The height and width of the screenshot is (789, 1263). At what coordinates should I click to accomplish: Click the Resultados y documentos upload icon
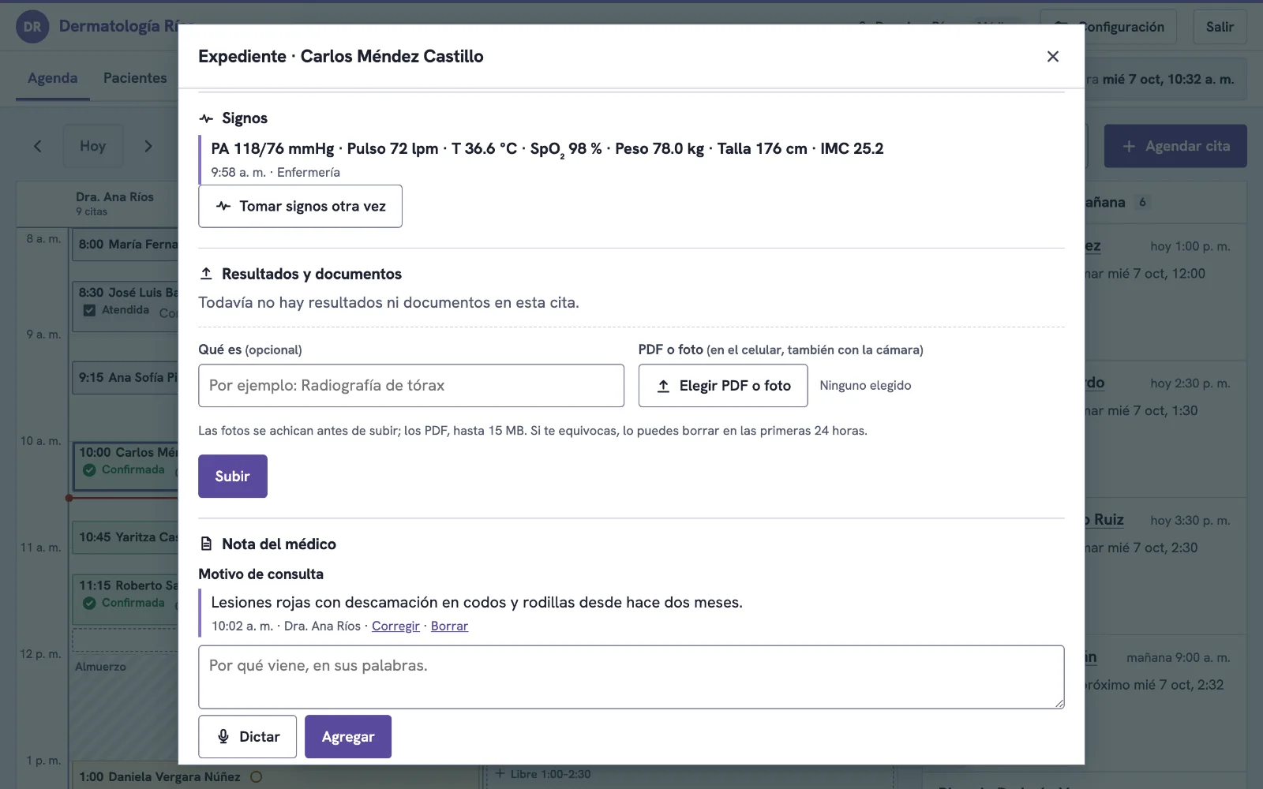pyautogui.click(x=206, y=274)
